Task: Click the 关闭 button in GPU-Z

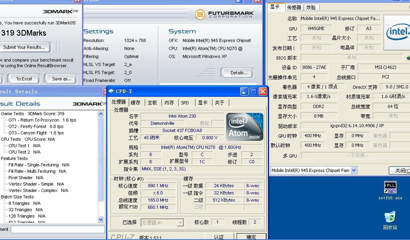Action: (x=400, y=170)
